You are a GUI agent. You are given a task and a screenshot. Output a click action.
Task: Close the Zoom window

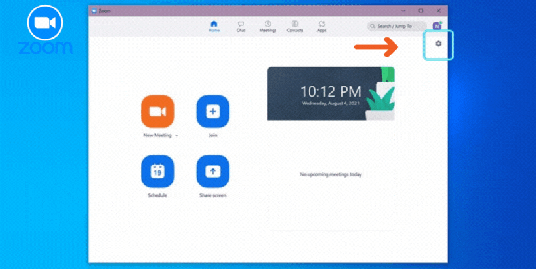click(438, 10)
